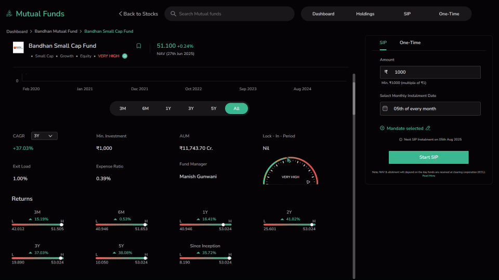This screenshot has width=499, height=280.
Task: Open the Holdings nav tab
Action: pos(365,13)
